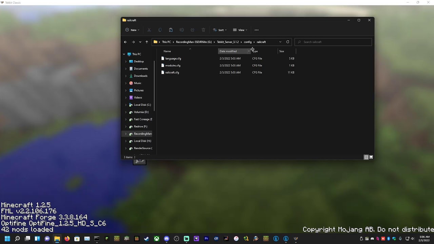The image size is (434, 244).
Task: Select the railcraft.cfg file
Action: tap(172, 73)
